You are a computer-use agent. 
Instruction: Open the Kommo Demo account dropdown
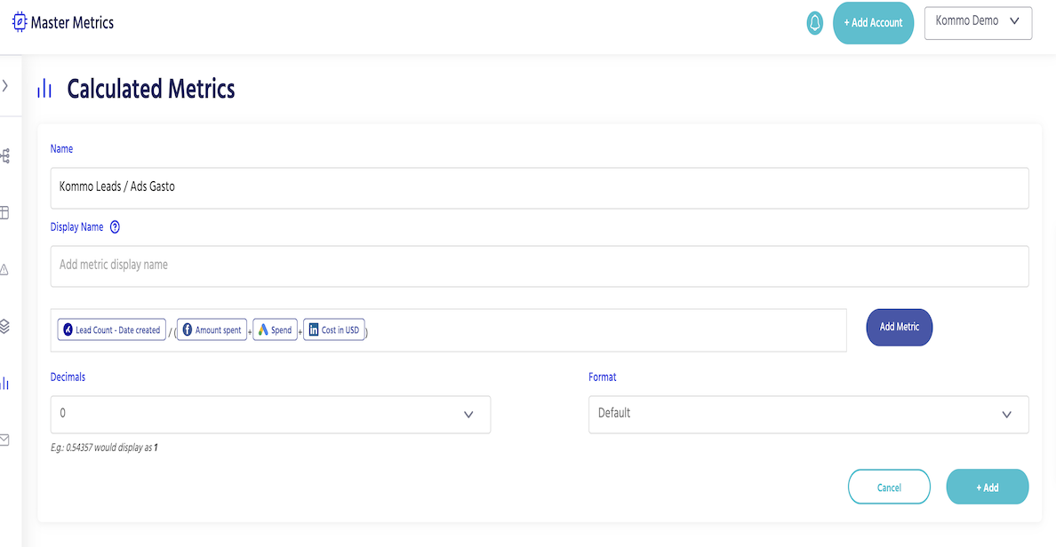point(978,22)
